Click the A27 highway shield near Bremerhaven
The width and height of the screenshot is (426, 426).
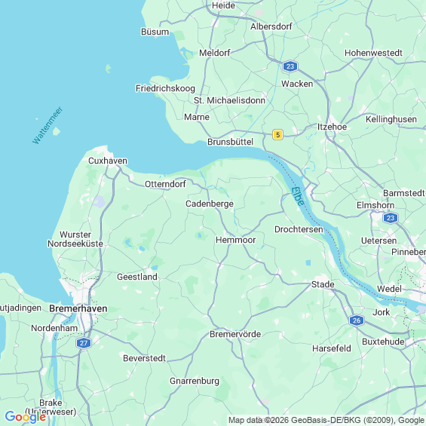tap(84, 343)
